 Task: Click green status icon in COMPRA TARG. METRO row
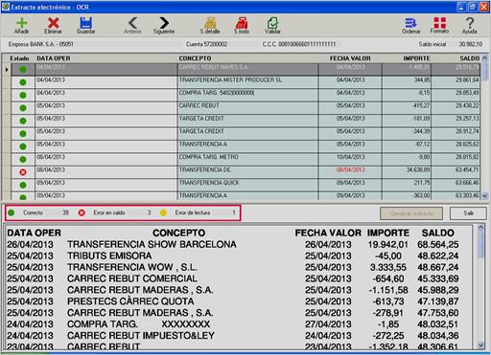point(23,159)
